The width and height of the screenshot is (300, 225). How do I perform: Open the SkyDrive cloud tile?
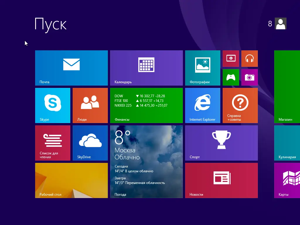(x=90, y=143)
